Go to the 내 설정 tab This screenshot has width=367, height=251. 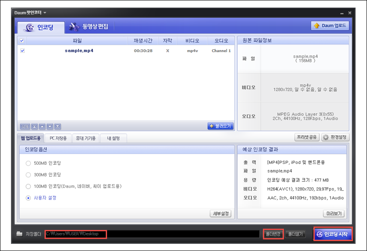(x=113, y=138)
